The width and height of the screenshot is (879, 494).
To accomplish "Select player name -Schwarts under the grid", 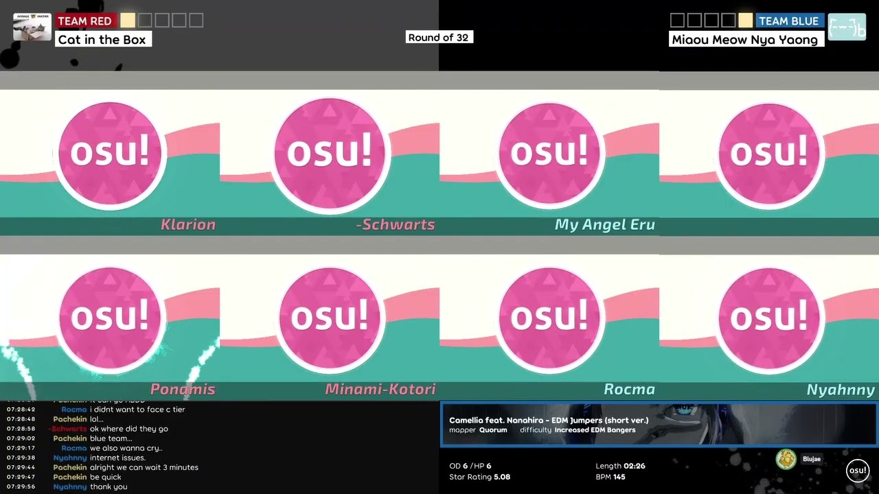I will pos(396,224).
